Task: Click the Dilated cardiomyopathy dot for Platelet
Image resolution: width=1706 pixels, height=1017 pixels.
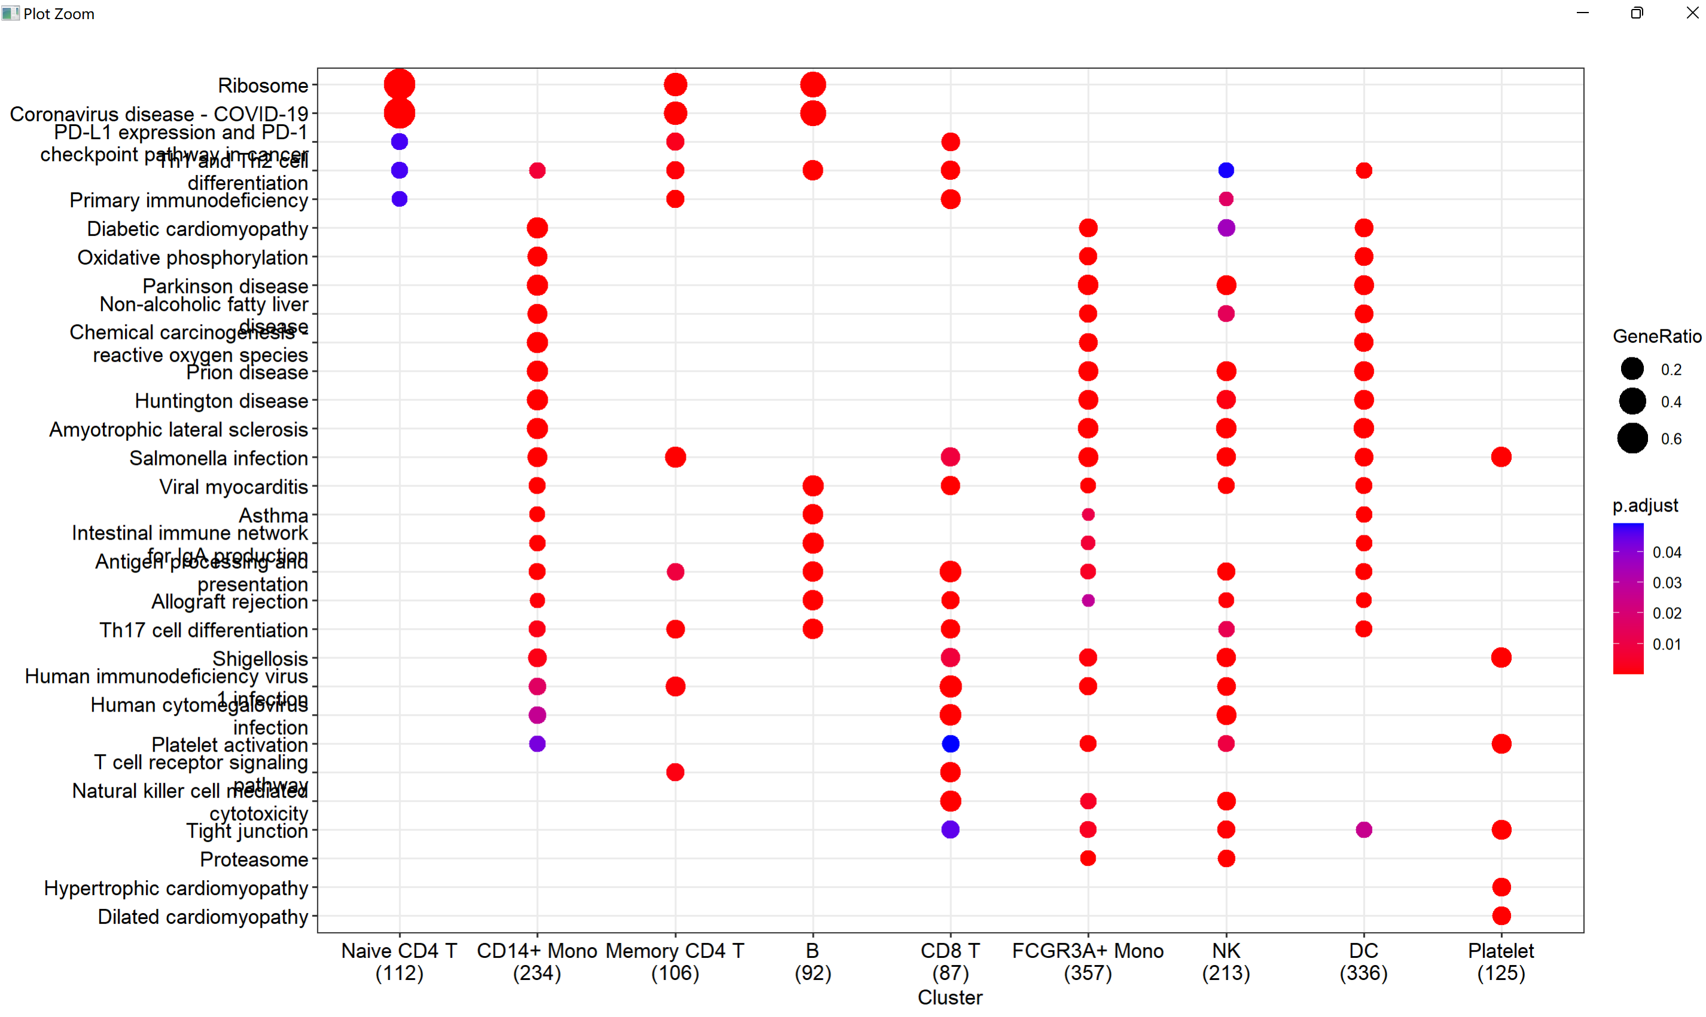Action: coord(1501,915)
